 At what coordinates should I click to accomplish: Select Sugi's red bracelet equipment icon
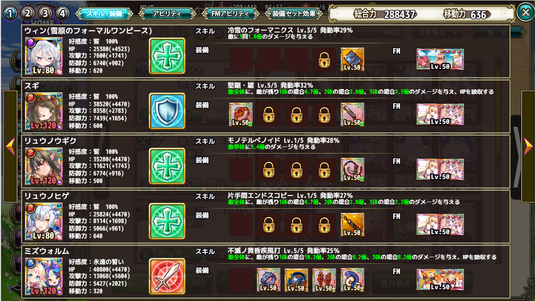[x=240, y=114]
